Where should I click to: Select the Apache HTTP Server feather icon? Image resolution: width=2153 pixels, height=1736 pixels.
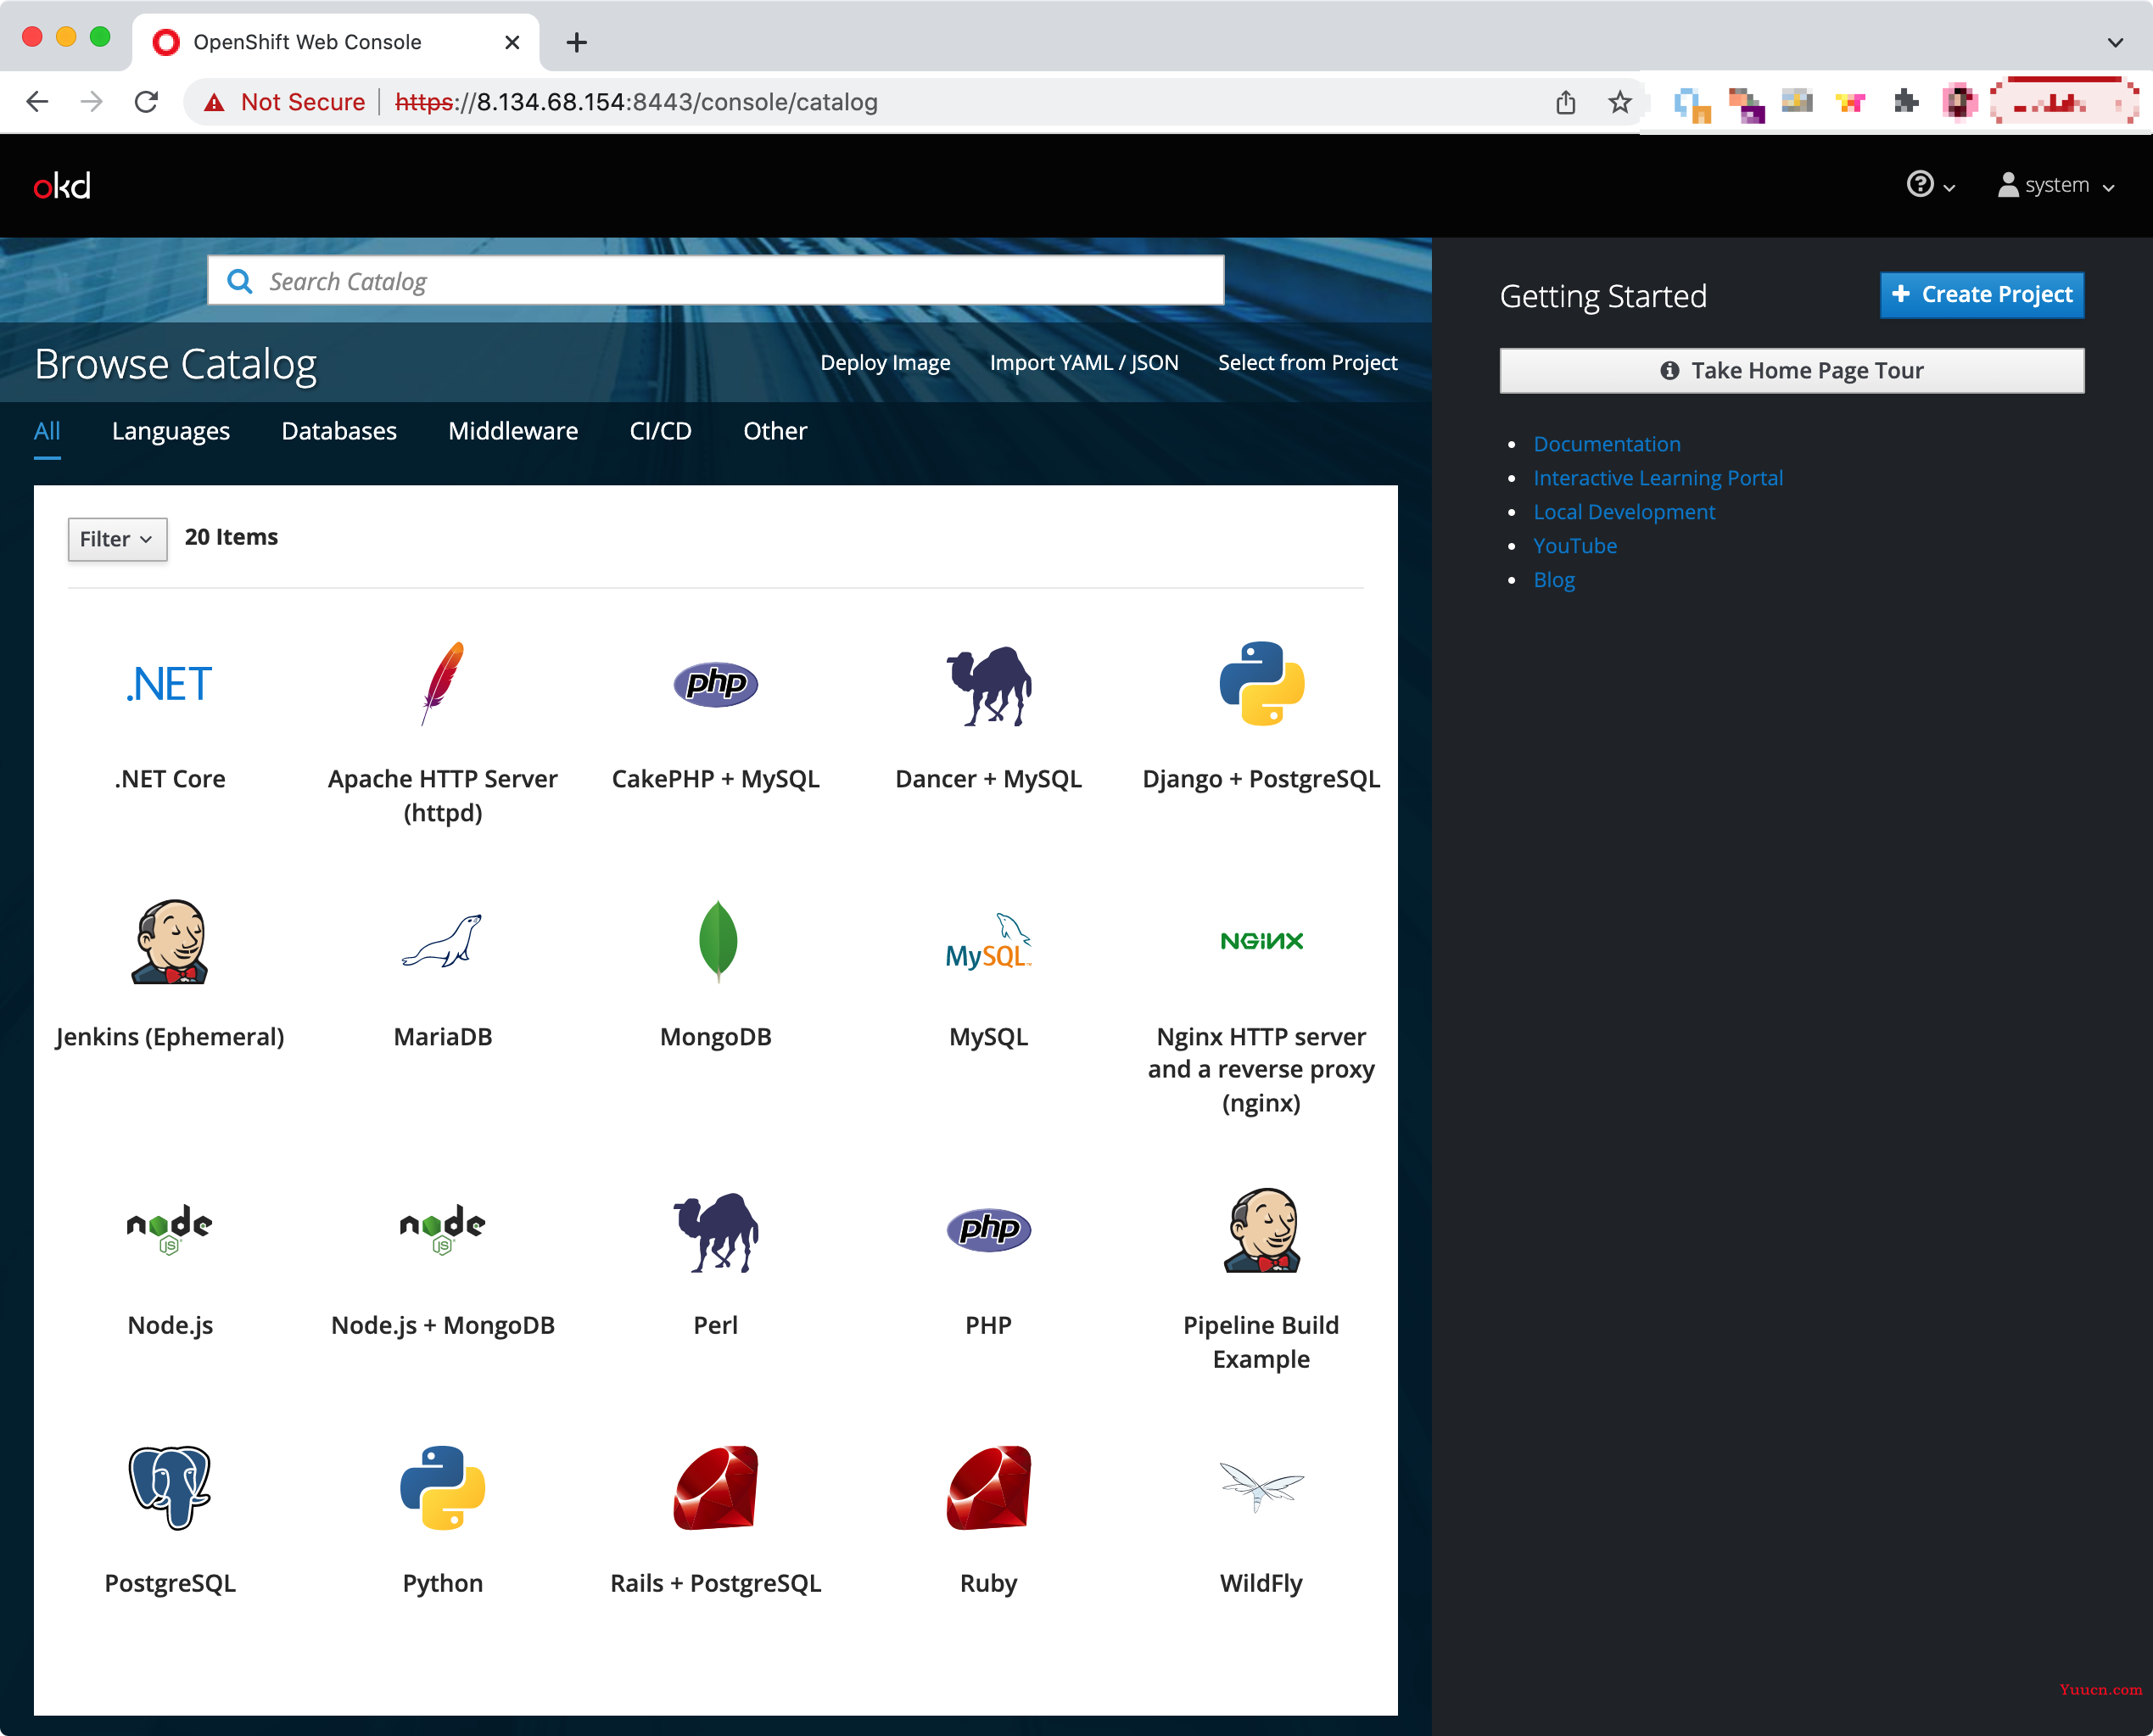(442, 683)
